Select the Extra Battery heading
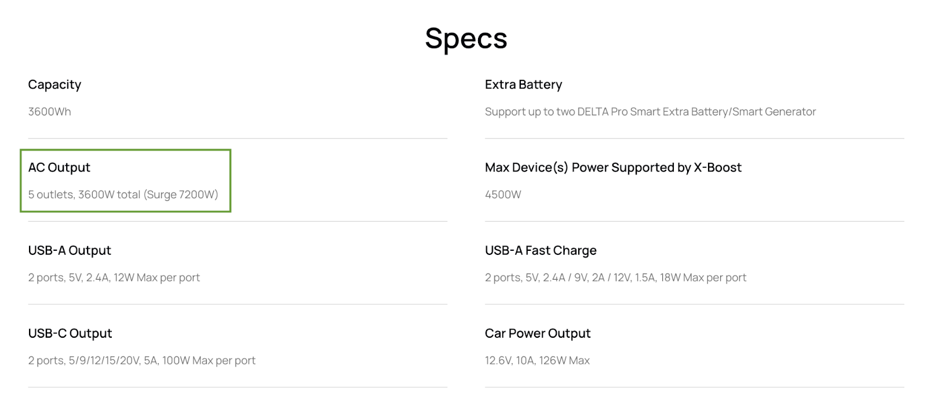Viewport: 927px width, 402px height. [x=523, y=85]
